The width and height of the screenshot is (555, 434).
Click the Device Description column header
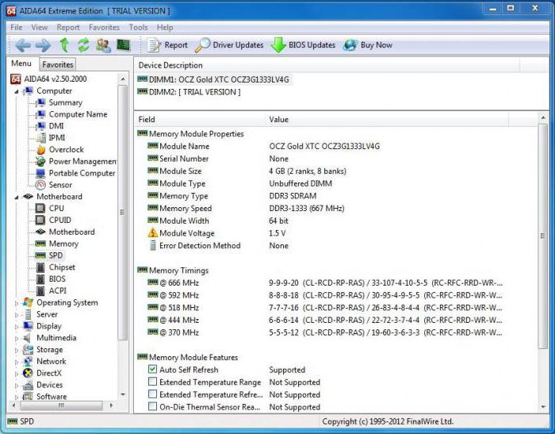tap(327, 65)
